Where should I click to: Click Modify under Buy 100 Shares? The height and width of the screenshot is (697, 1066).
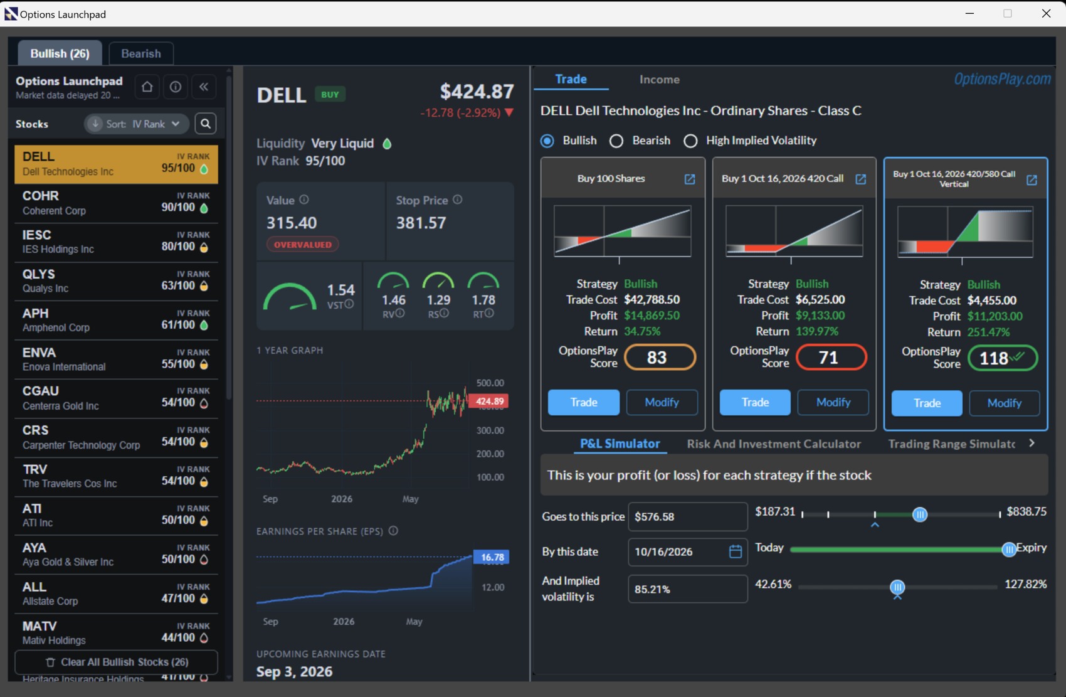click(x=662, y=402)
